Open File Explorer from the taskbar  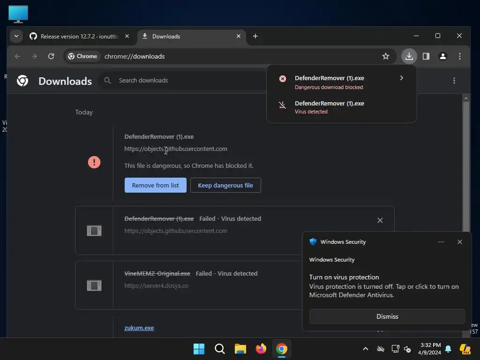coord(240,349)
